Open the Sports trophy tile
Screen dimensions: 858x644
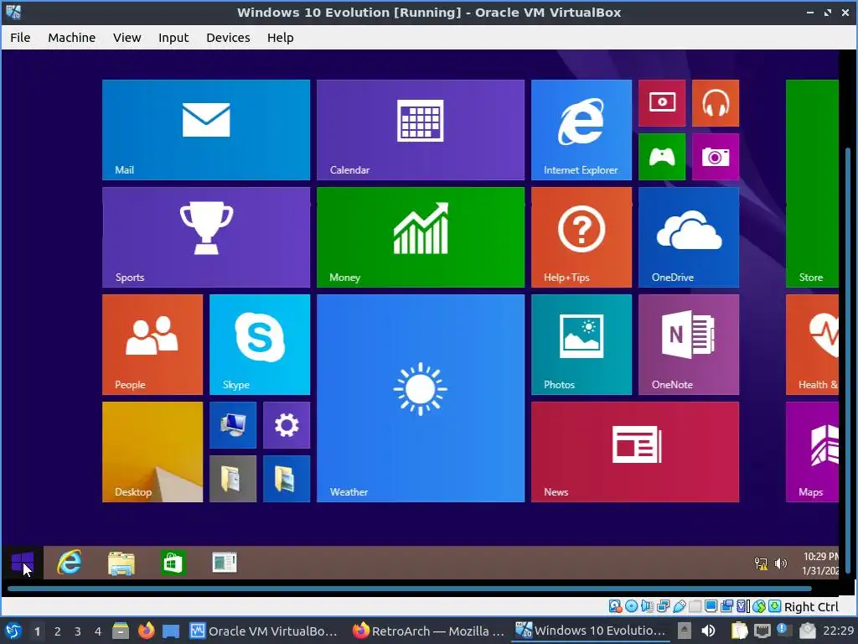point(206,237)
